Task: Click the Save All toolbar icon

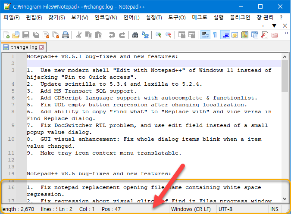Action: tap(36, 35)
